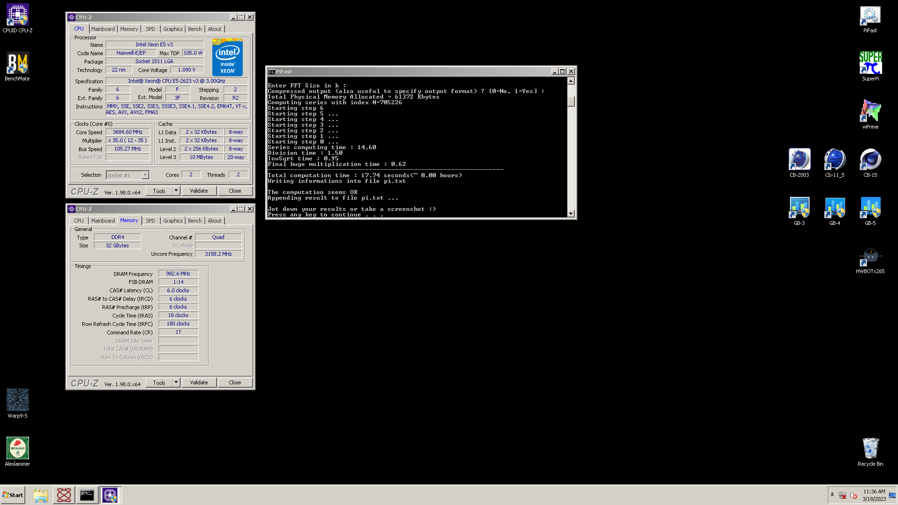Click Tools button in bottom CPU-Z window
The width and height of the screenshot is (898, 505).
coord(159,382)
